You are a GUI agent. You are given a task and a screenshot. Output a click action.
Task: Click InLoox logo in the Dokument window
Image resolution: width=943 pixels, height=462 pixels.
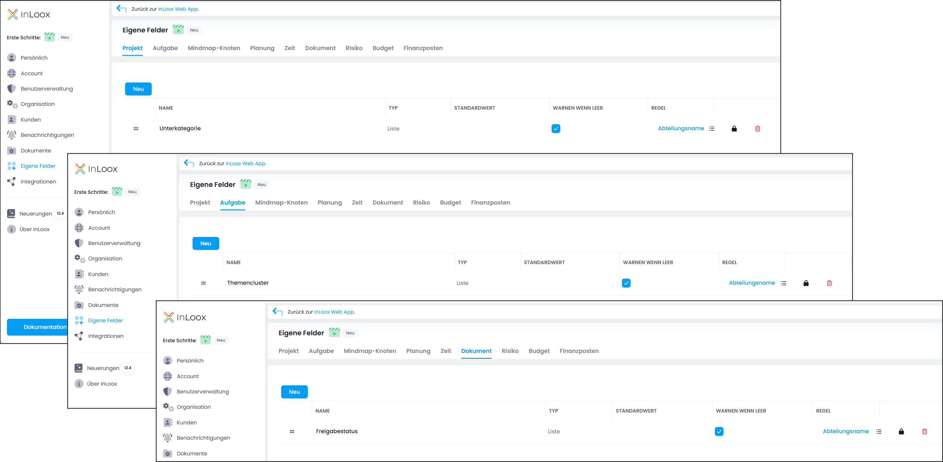point(184,317)
